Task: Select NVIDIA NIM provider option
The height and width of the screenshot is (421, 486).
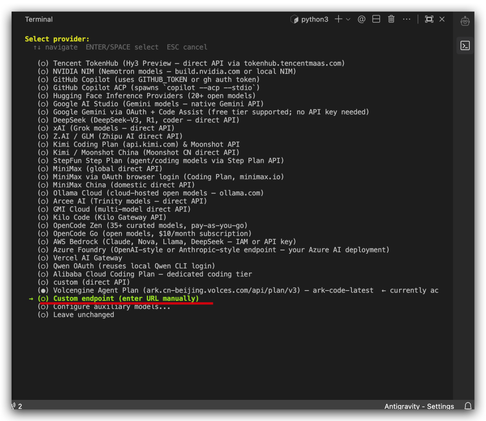Action: click(x=167, y=71)
